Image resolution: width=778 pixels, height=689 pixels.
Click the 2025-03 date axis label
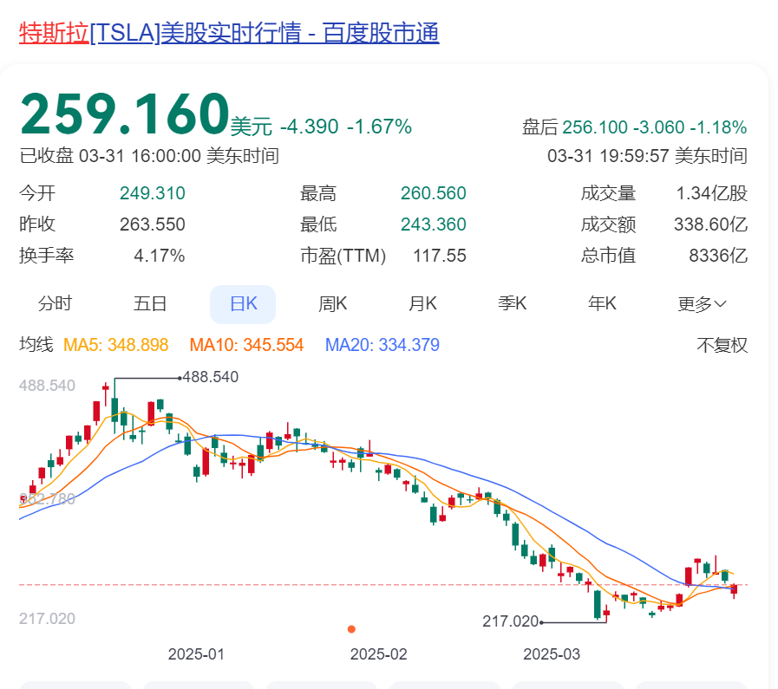552,654
